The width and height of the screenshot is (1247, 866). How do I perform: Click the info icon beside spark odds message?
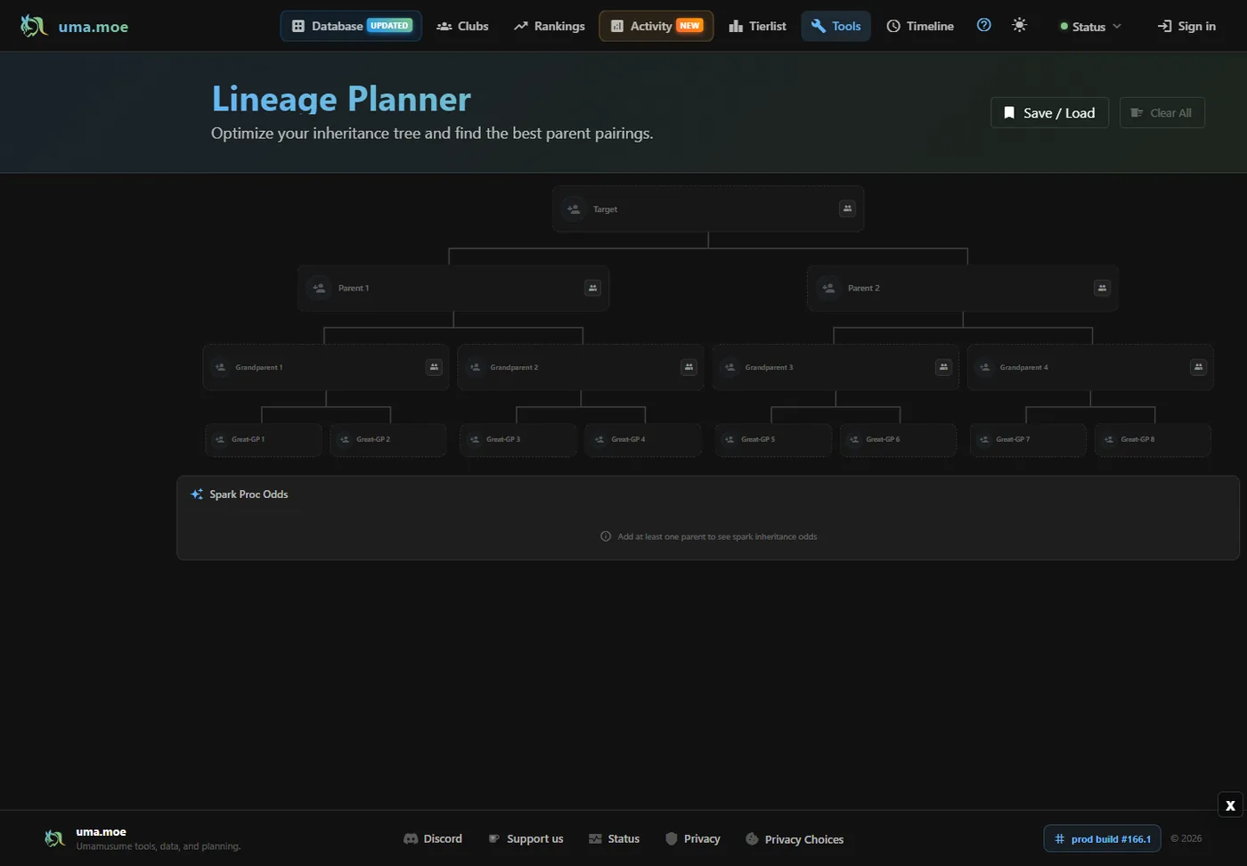[x=606, y=536]
